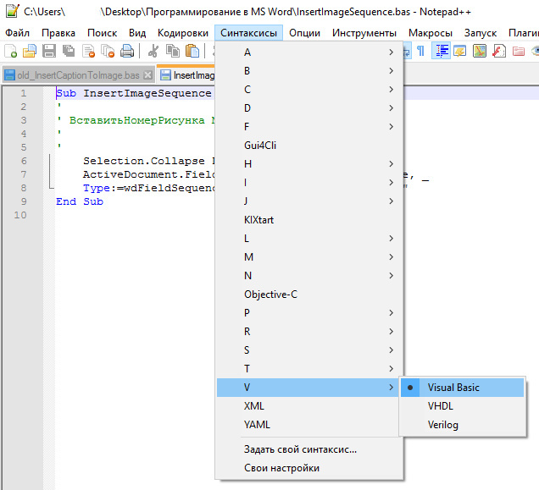Toggle Show All Characters pilcrow icon
This screenshot has height=490, width=539.
coord(420,51)
